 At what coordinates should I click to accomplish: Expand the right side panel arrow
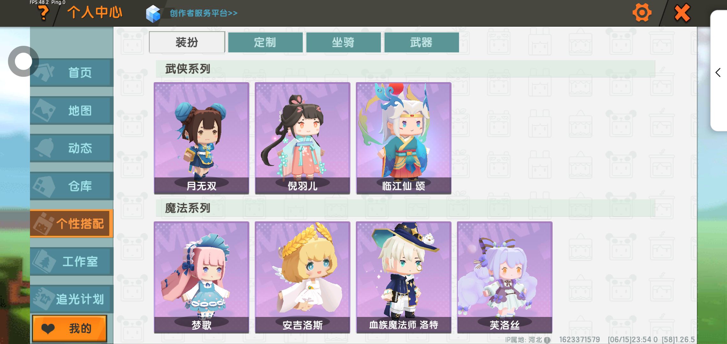718,72
